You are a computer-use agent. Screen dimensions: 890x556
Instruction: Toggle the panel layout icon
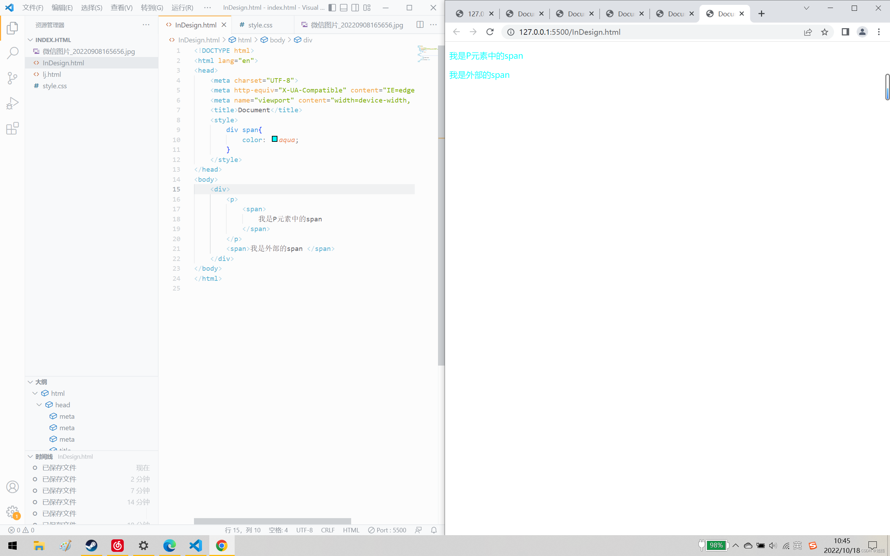(x=344, y=7)
